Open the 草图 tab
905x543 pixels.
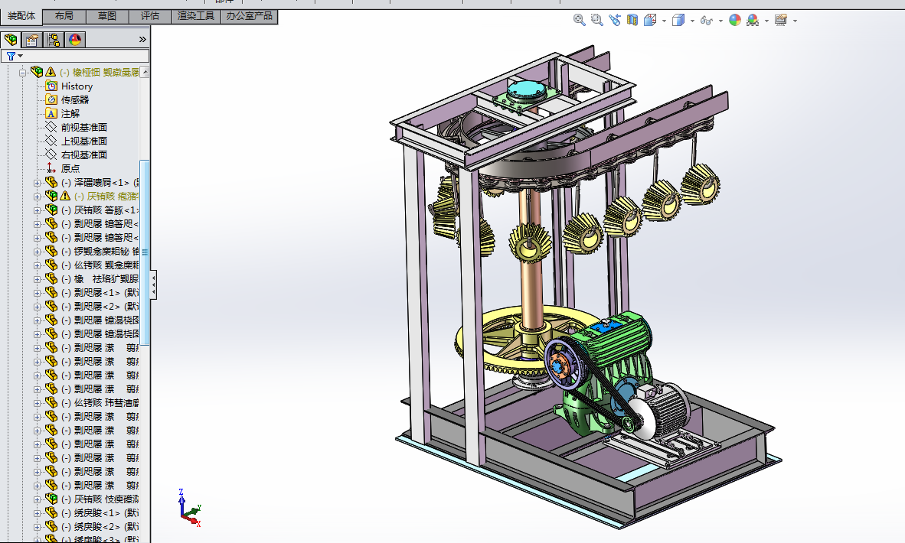pos(106,15)
